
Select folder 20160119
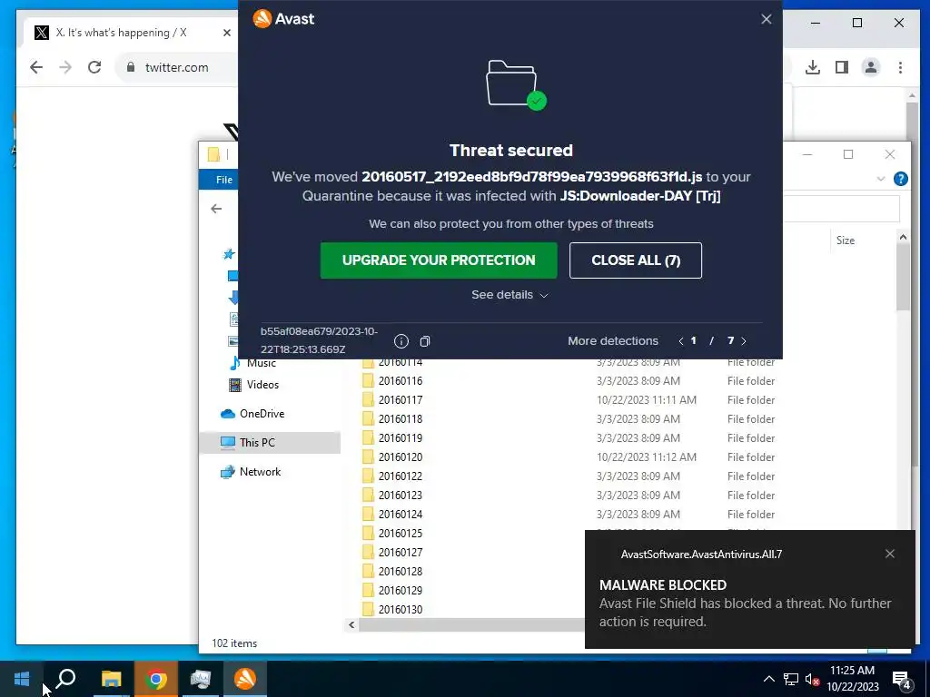401,438
